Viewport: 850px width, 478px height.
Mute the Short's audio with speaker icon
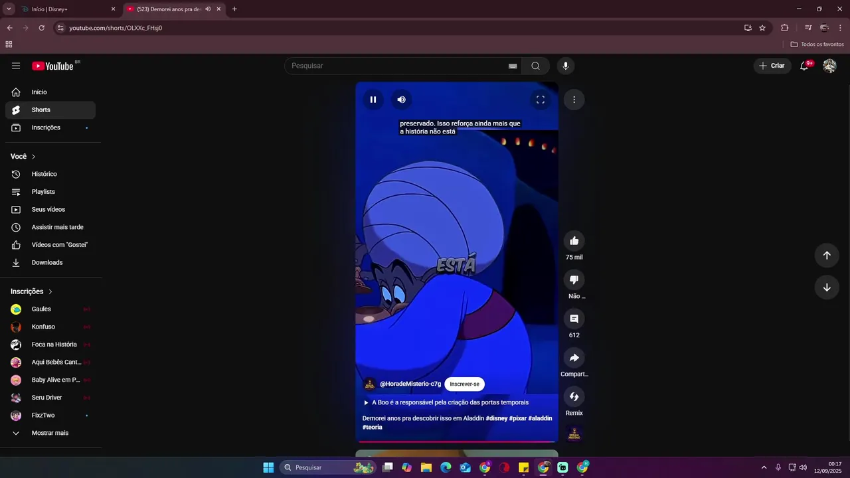coord(402,100)
